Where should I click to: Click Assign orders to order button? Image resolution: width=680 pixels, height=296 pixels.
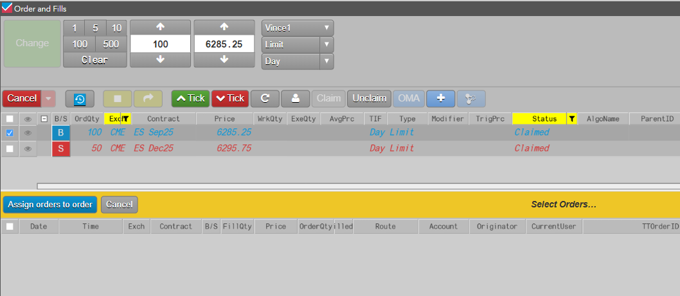coord(50,205)
